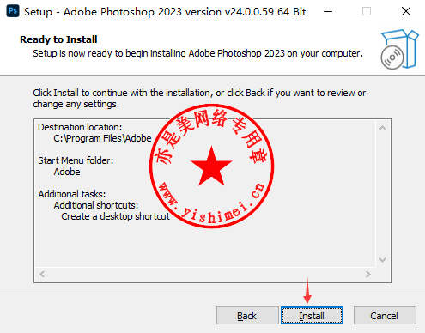Select the C:\Program Files\Adobe path text
The width and height of the screenshot is (425, 333).
pyautogui.click(x=102, y=138)
